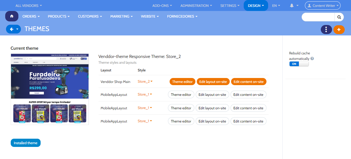Click the Theme editor button for Venddor Shop Main

pos(182,81)
